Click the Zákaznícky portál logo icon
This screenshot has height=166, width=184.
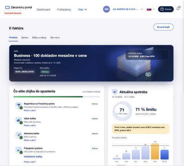7,8
